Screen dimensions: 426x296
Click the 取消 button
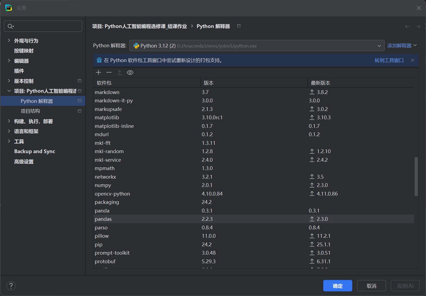click(372, 286)
